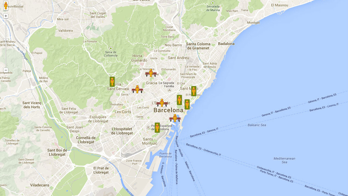The width and height of the screenshot is (348, 196).
Task: Click the L'Hospitalet de Llobregat label
Action: (x=122, y=131)
